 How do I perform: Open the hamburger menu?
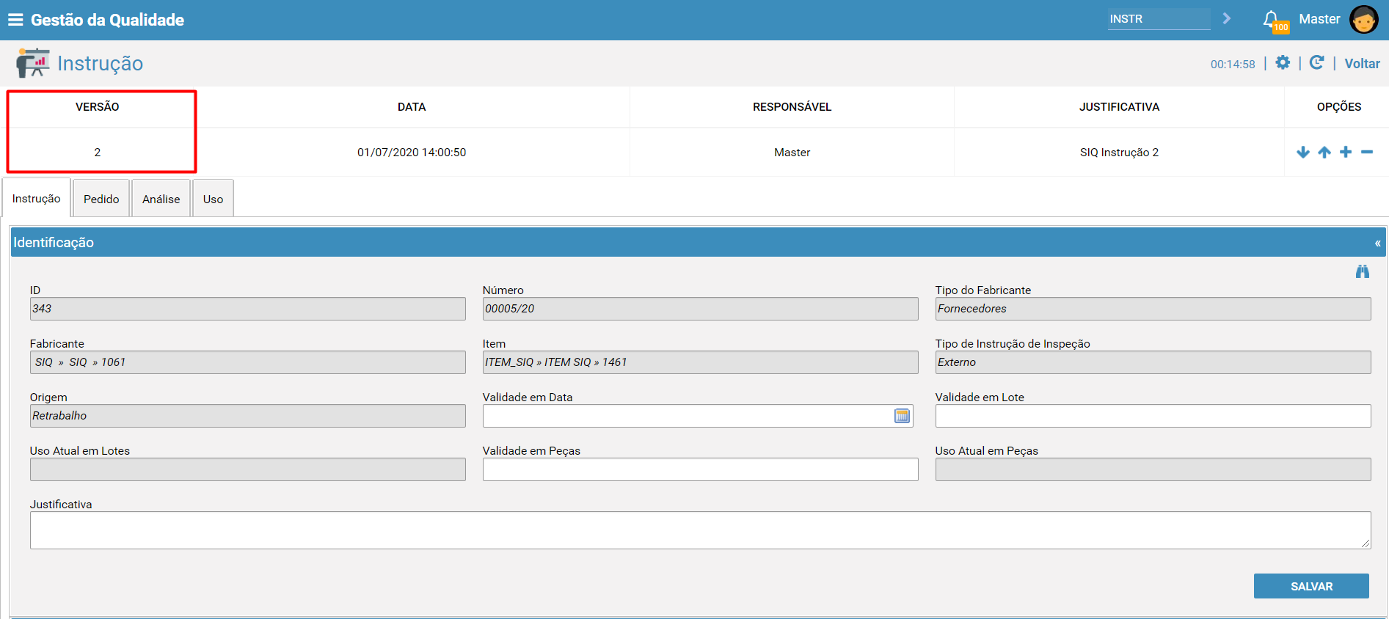click(x=15, y=20)
